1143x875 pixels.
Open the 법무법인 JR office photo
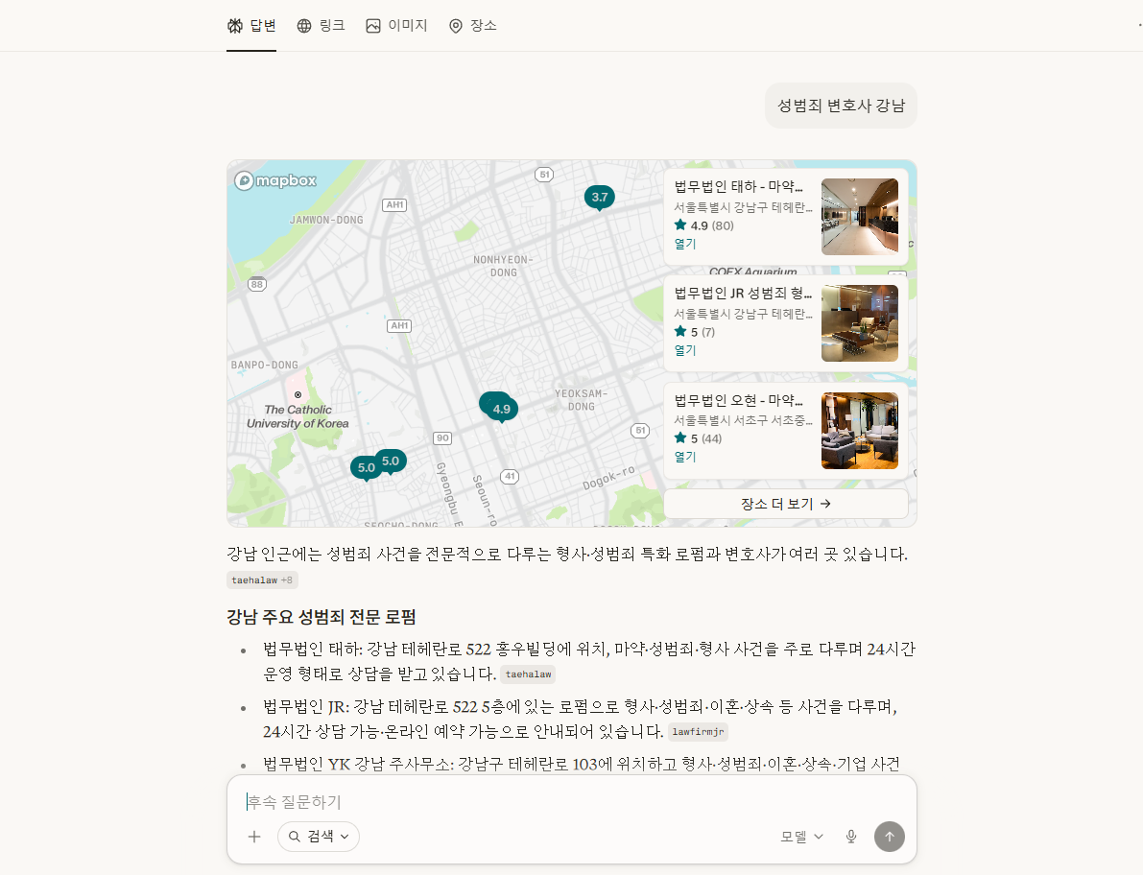coord(860,322)
